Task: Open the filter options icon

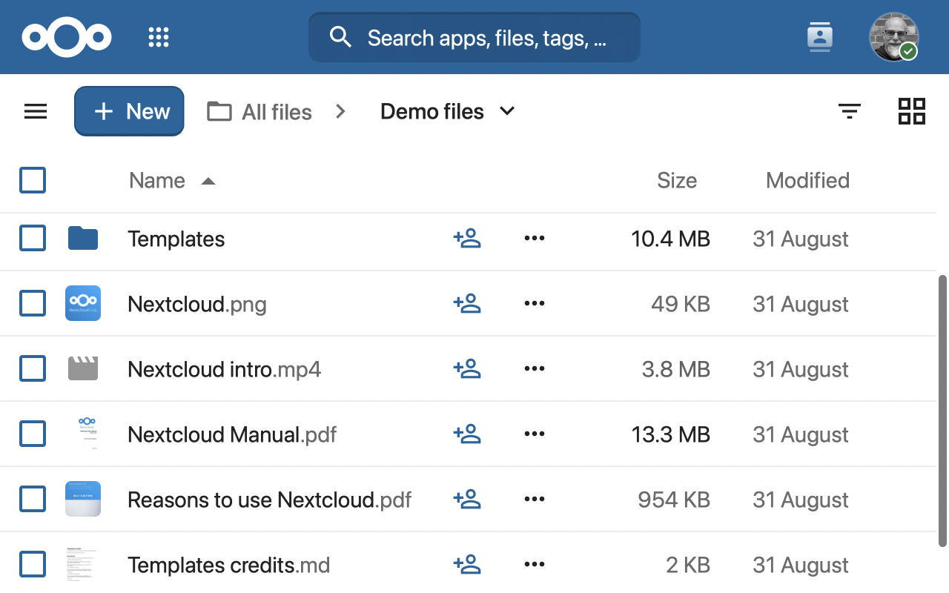Action: coord(850,111)
